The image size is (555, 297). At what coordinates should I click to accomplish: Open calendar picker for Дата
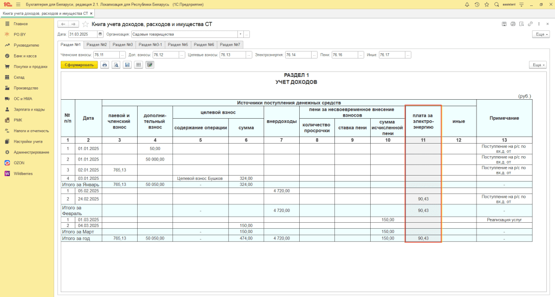[100, 34]
